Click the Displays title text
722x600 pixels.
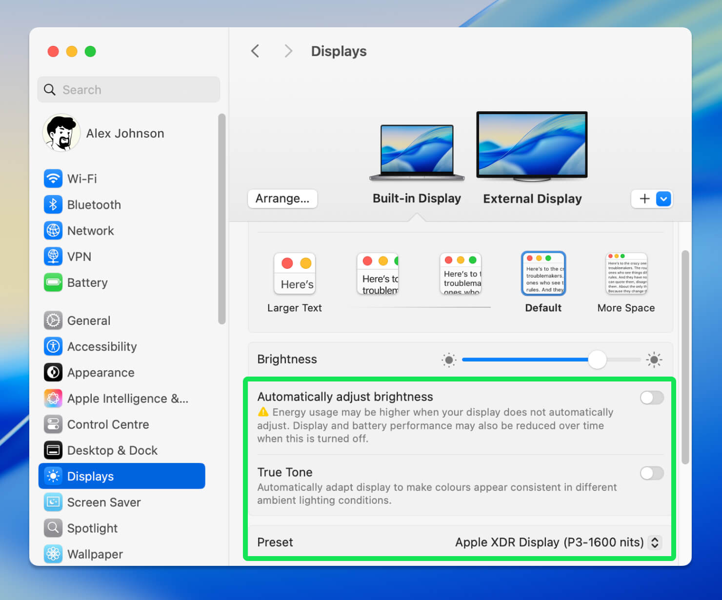[x=339, y=51]
